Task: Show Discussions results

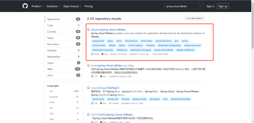Action: [x=64, y=44]
